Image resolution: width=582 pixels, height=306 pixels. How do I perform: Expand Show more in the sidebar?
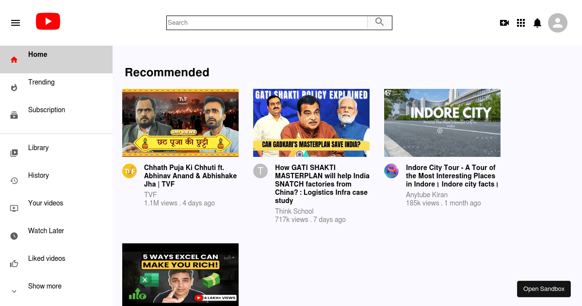click(x=45, y=286)
